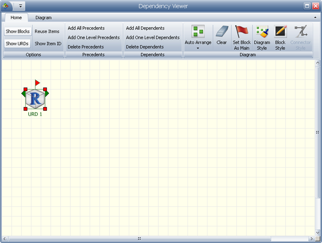Open the quick access toolbar dropdown
This screenshot has width=322, height=243.
click(21, 6)
